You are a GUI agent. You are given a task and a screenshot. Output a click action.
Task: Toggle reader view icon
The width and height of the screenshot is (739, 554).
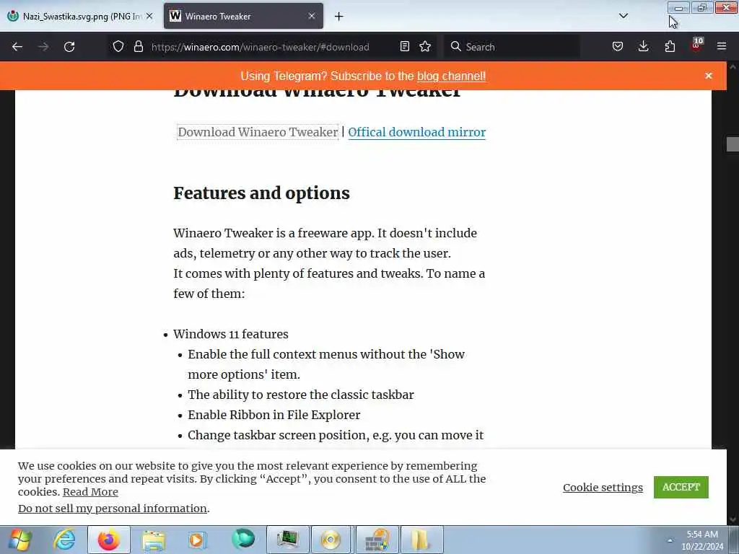coord(404,46)
